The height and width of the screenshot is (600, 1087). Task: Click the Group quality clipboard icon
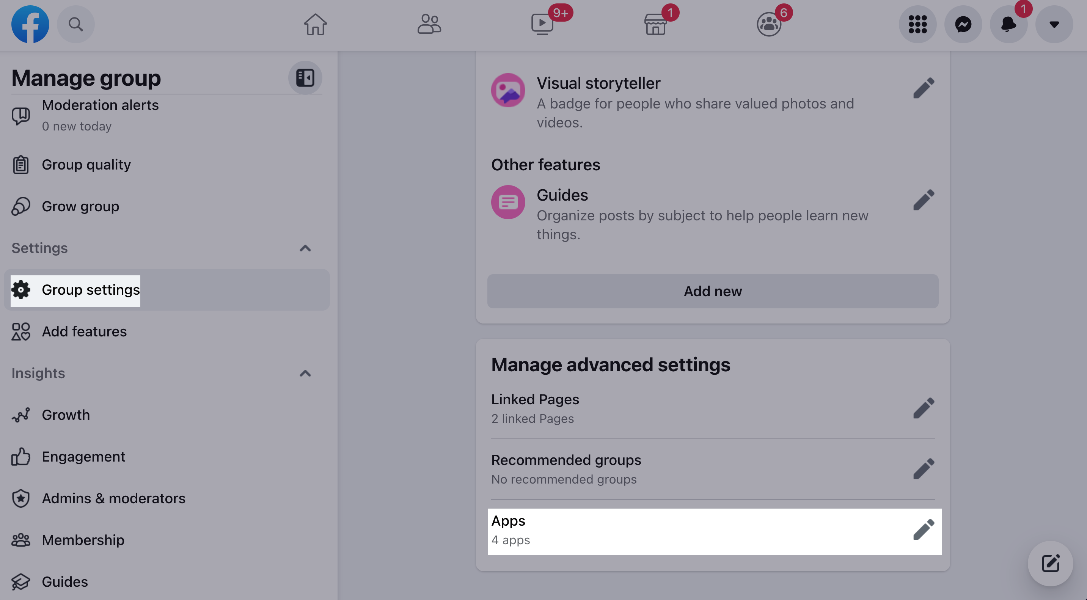pos(21,165)
